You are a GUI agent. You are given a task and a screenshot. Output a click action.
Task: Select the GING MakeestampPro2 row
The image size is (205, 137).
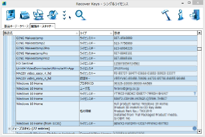(106, 58)
